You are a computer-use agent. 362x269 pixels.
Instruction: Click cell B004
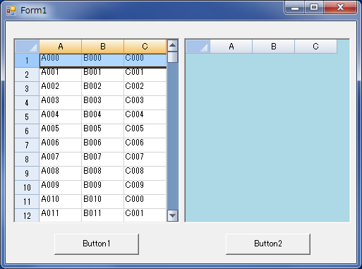point(103,117)
